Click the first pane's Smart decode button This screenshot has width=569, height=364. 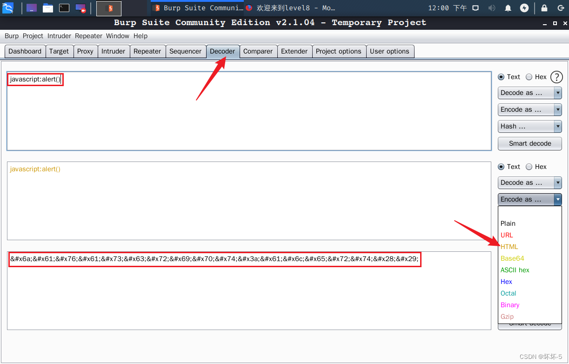point(529,143)
